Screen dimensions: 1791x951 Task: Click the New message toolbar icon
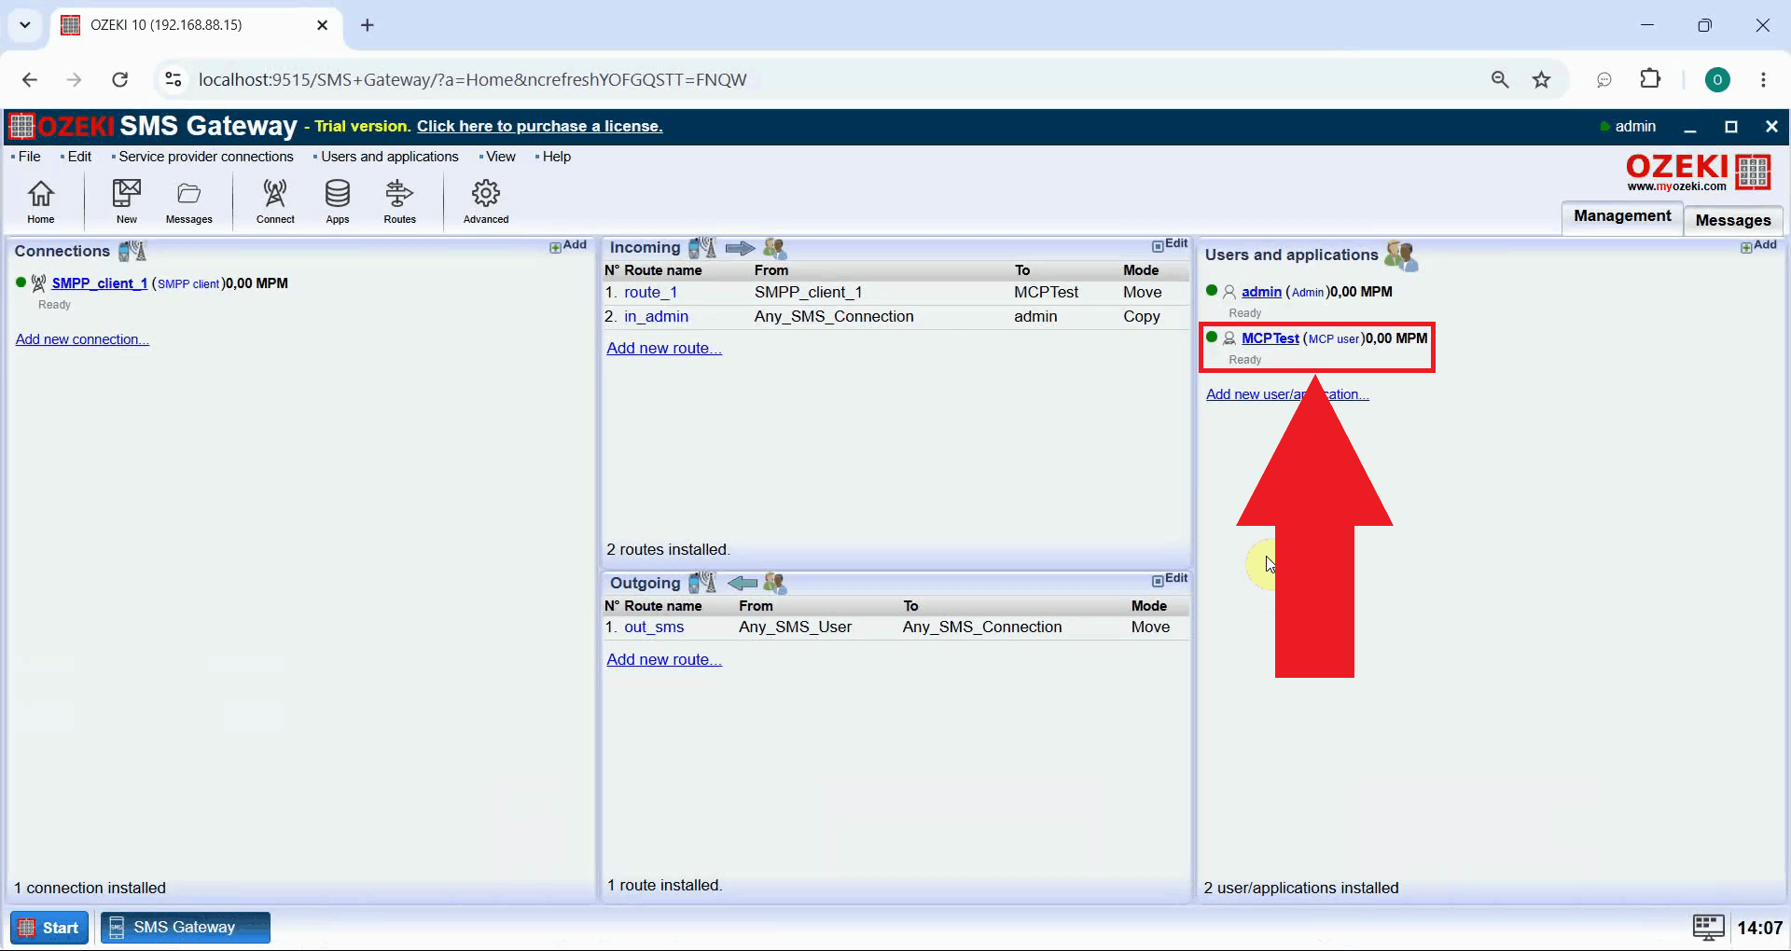(x=126, y=200)
